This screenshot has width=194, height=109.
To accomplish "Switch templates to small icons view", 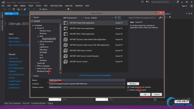I will click(116, 18).
